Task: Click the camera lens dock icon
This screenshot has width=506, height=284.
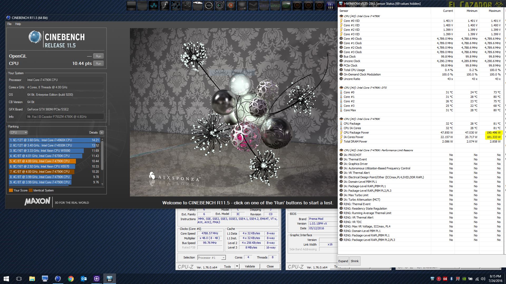Action: click(220, 5)
